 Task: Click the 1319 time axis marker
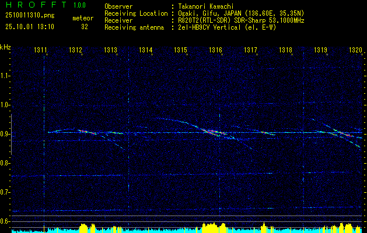(x=321, y=50)
